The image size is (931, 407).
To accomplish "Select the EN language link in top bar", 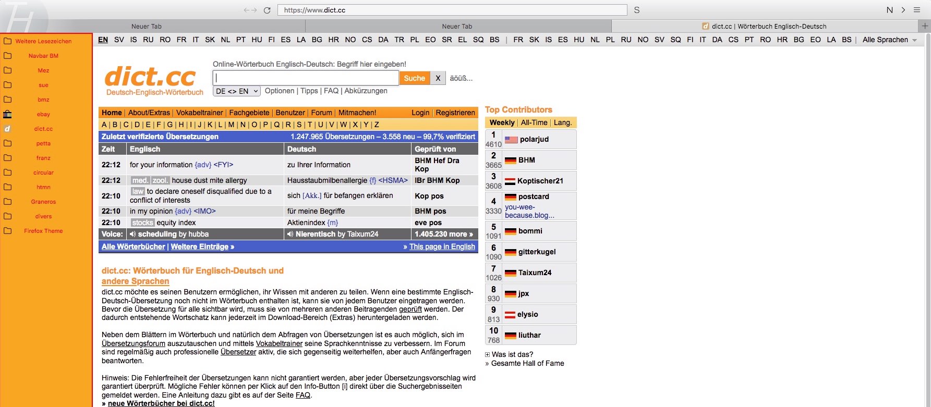I will click(x=103, y=40).
